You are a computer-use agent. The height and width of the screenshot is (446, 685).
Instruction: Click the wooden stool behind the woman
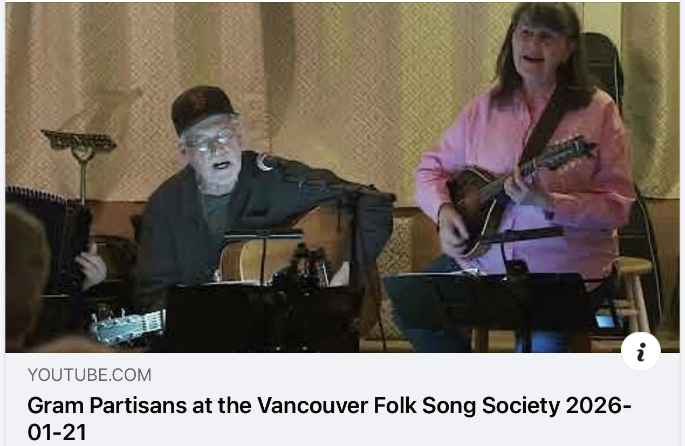[634, 294]
